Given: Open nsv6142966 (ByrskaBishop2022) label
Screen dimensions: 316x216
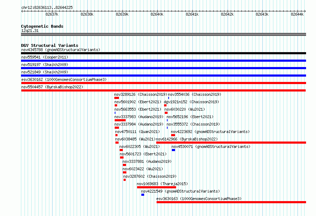Looking at the screenshot, I should pos(187,139).
